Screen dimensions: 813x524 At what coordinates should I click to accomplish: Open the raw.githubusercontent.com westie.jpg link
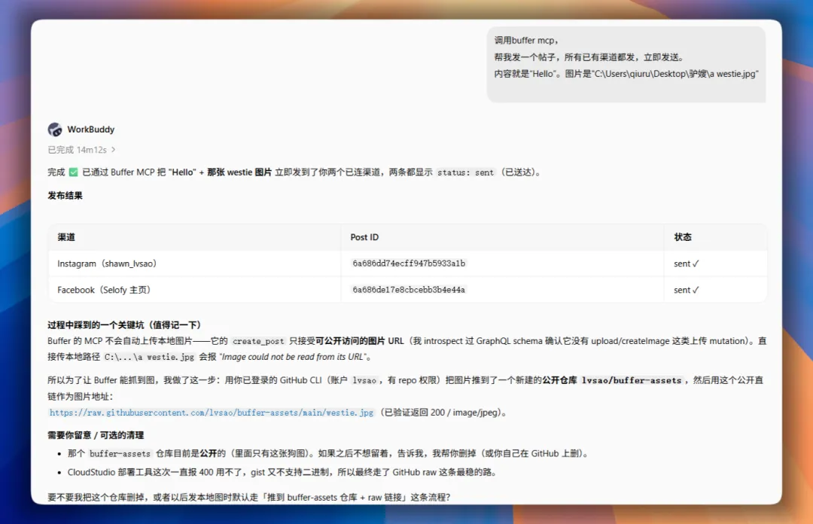coord(212,413)
